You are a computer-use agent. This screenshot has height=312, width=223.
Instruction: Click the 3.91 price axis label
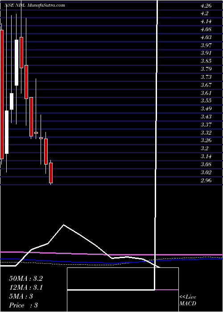[206, 53]
